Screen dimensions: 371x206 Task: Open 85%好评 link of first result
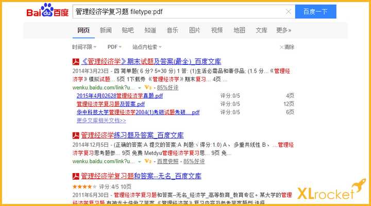point(167,88)
